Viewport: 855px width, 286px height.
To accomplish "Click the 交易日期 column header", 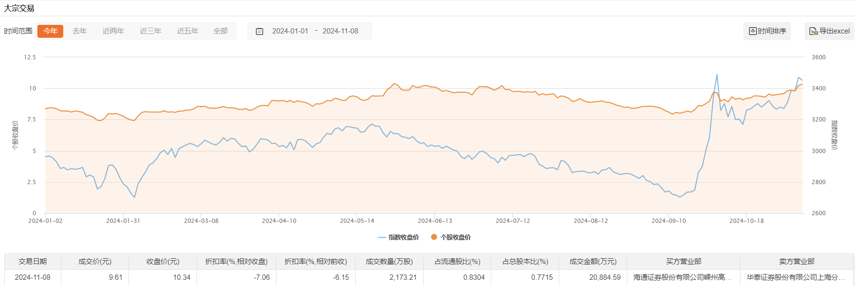I will [33, 262].
